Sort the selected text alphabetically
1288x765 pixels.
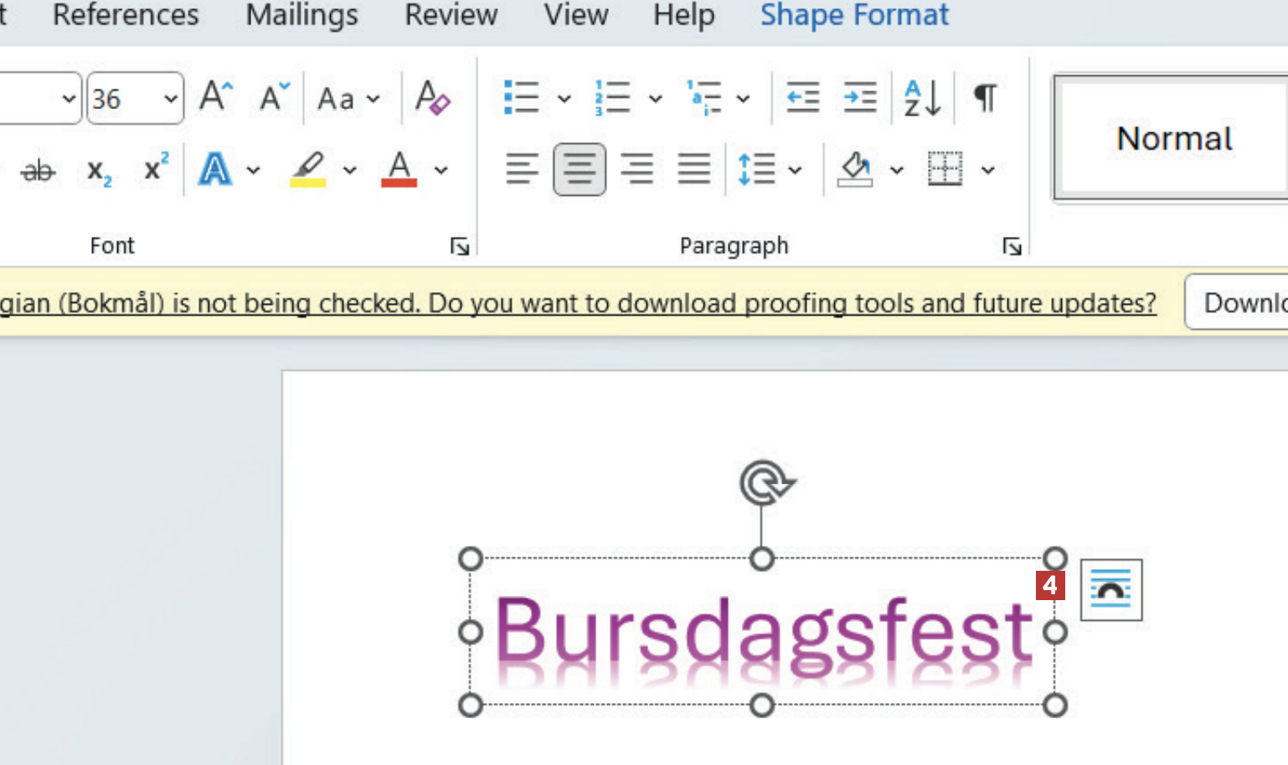pyautogui.click(x=922, y=98)
